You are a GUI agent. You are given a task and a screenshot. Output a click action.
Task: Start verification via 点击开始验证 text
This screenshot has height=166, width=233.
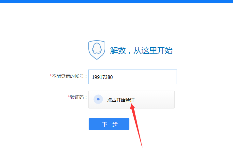click(121, 100)
